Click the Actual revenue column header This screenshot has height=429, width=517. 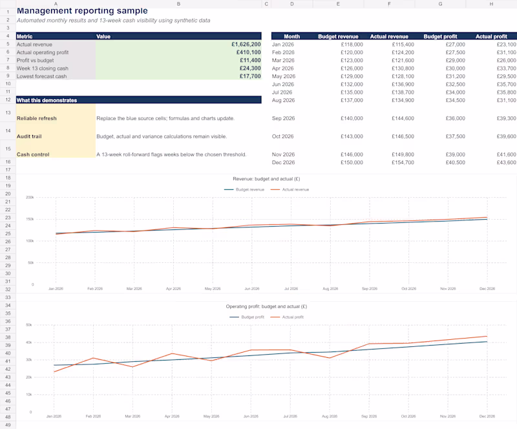[389, 36]
